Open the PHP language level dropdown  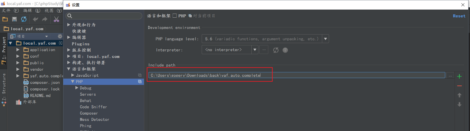pos(325,39)
